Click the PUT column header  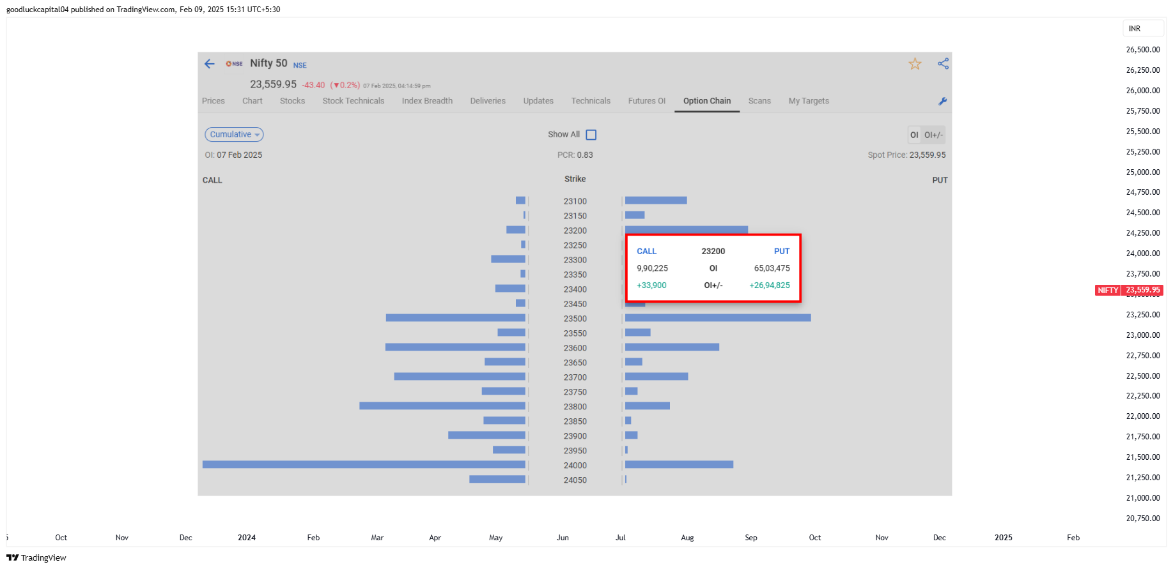pyautogui.click(x=940, y=181)
